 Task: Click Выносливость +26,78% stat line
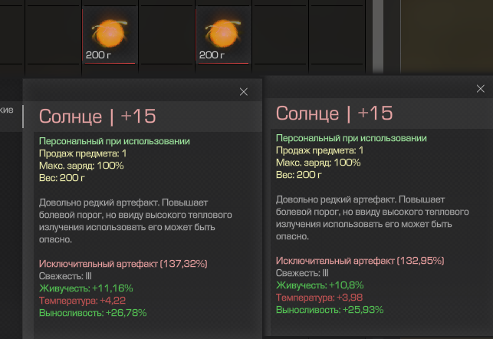click(x=92, y=312)
